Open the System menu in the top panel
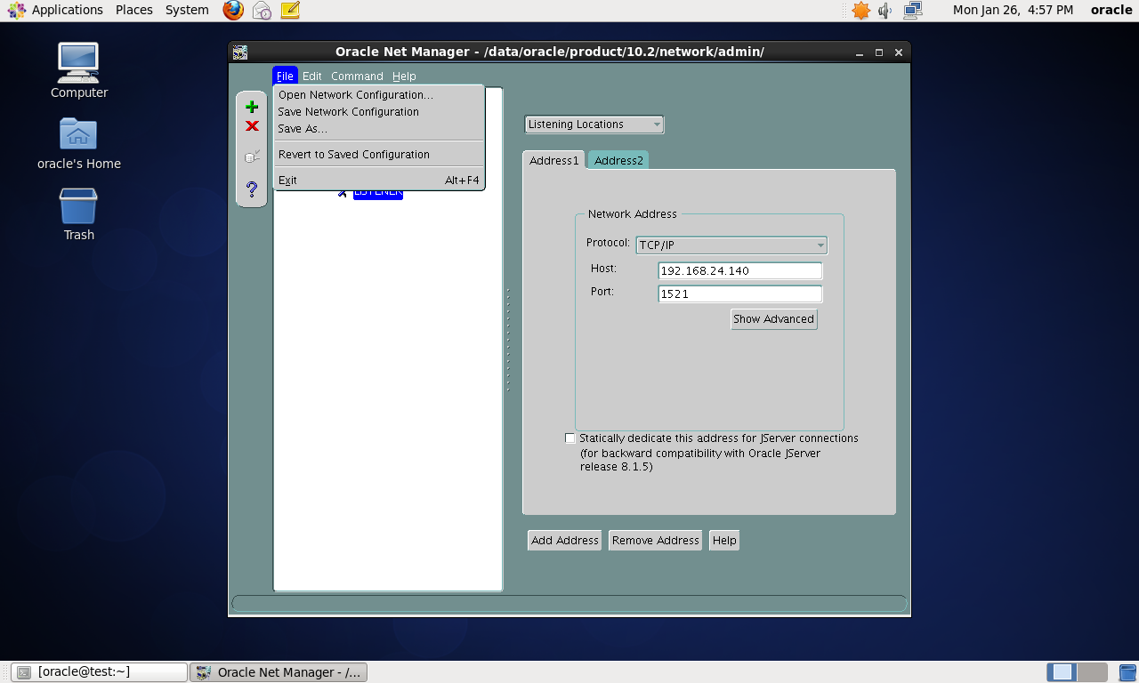The height and width of the screenshot is (683, 1139). click(x=187, y=10)
